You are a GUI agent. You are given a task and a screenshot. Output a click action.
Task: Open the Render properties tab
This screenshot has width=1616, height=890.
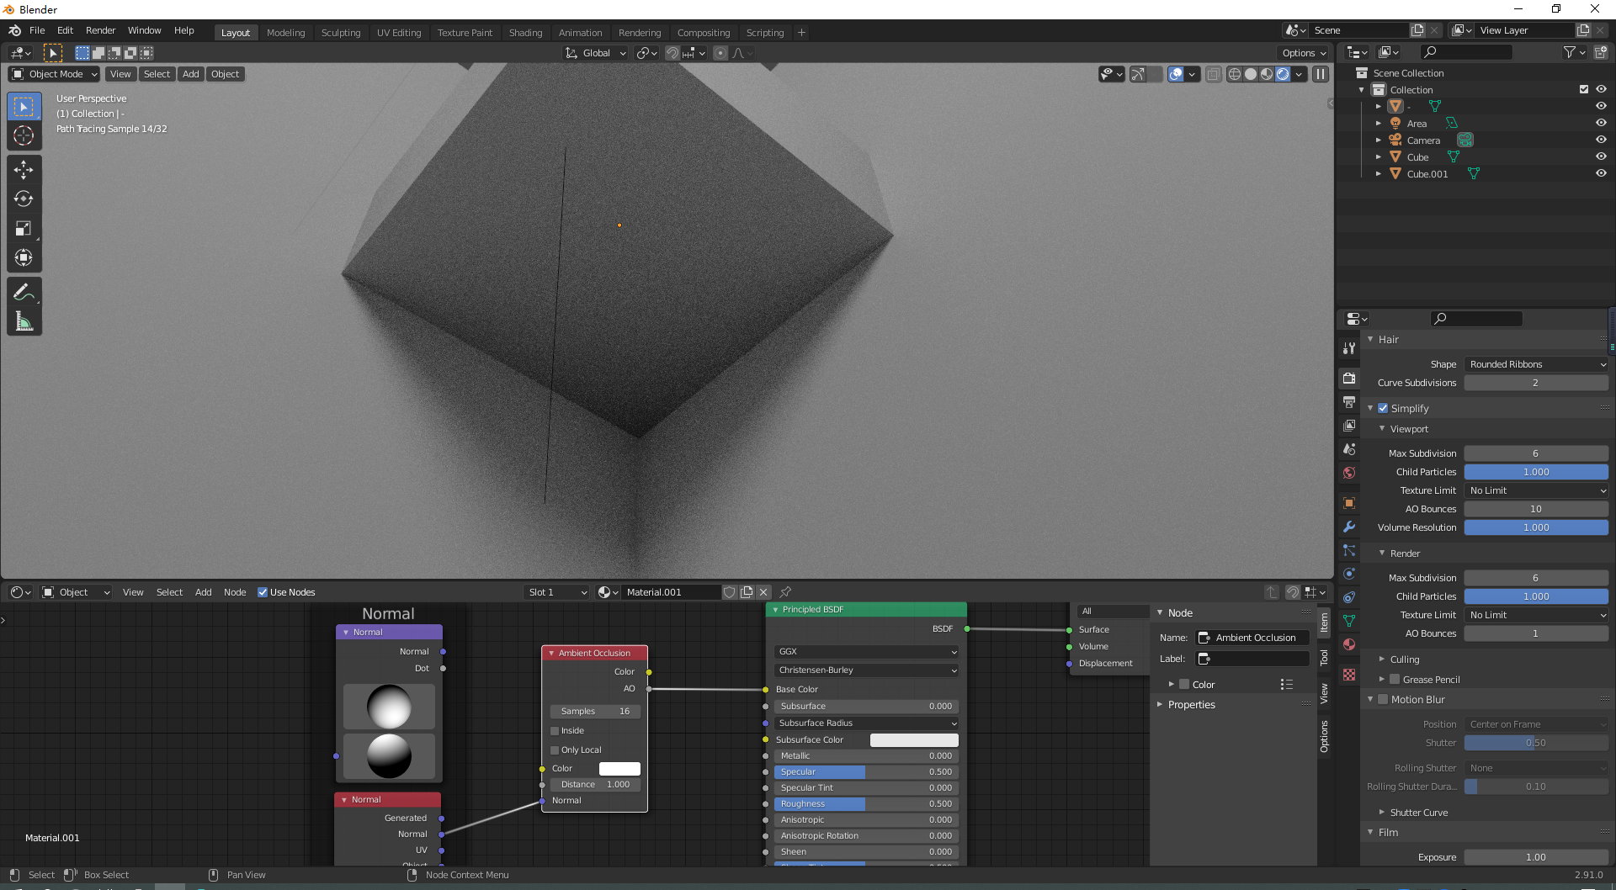click(1349, 379)
